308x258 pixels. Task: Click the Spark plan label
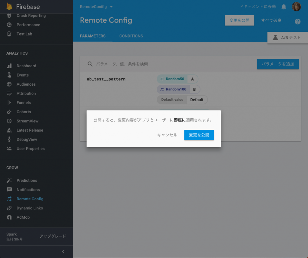click(x=11, y=234)
